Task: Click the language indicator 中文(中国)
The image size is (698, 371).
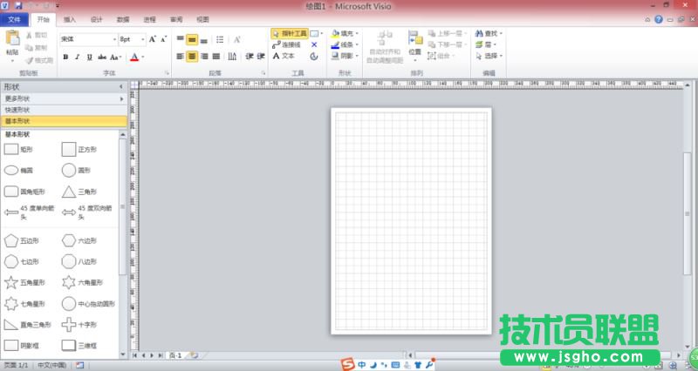Action: click(x=52, y=365)
